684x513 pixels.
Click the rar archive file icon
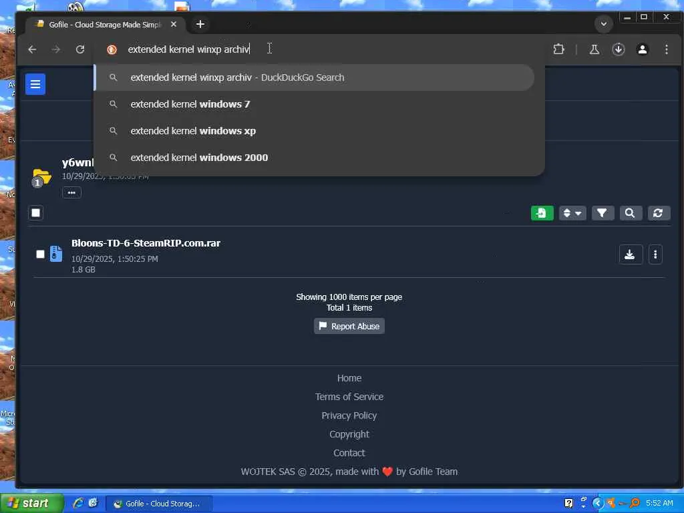[x=56, y=253]
